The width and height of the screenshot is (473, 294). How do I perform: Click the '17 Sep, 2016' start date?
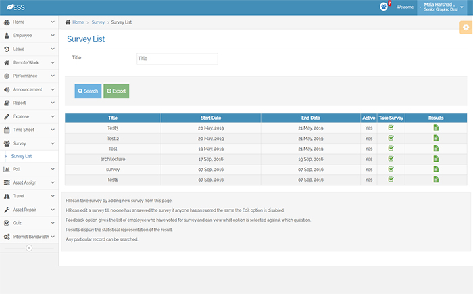(x=211, y=159)
